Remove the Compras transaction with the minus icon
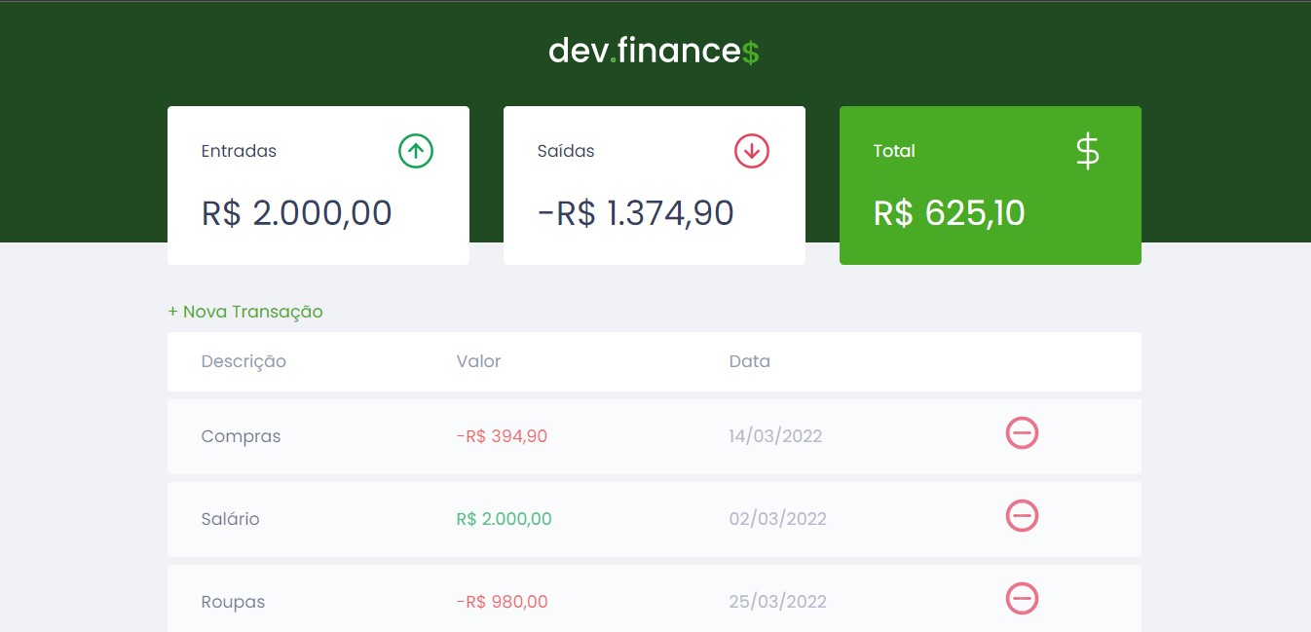1311x632 pixels. [x=1022, y=432]
